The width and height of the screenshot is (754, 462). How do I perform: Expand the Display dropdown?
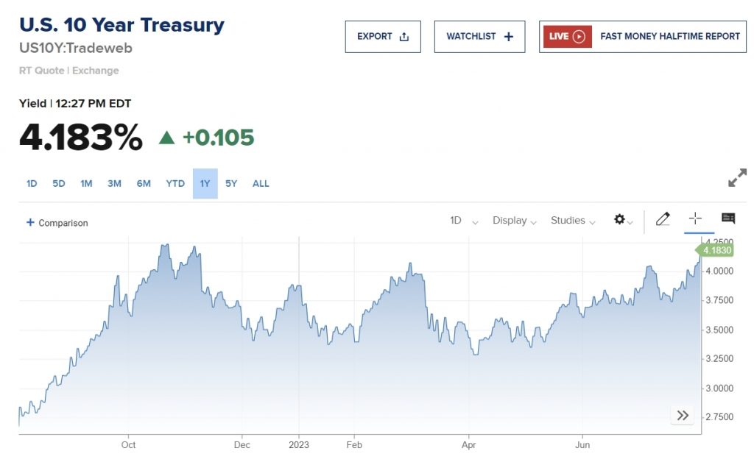(514, 221)
